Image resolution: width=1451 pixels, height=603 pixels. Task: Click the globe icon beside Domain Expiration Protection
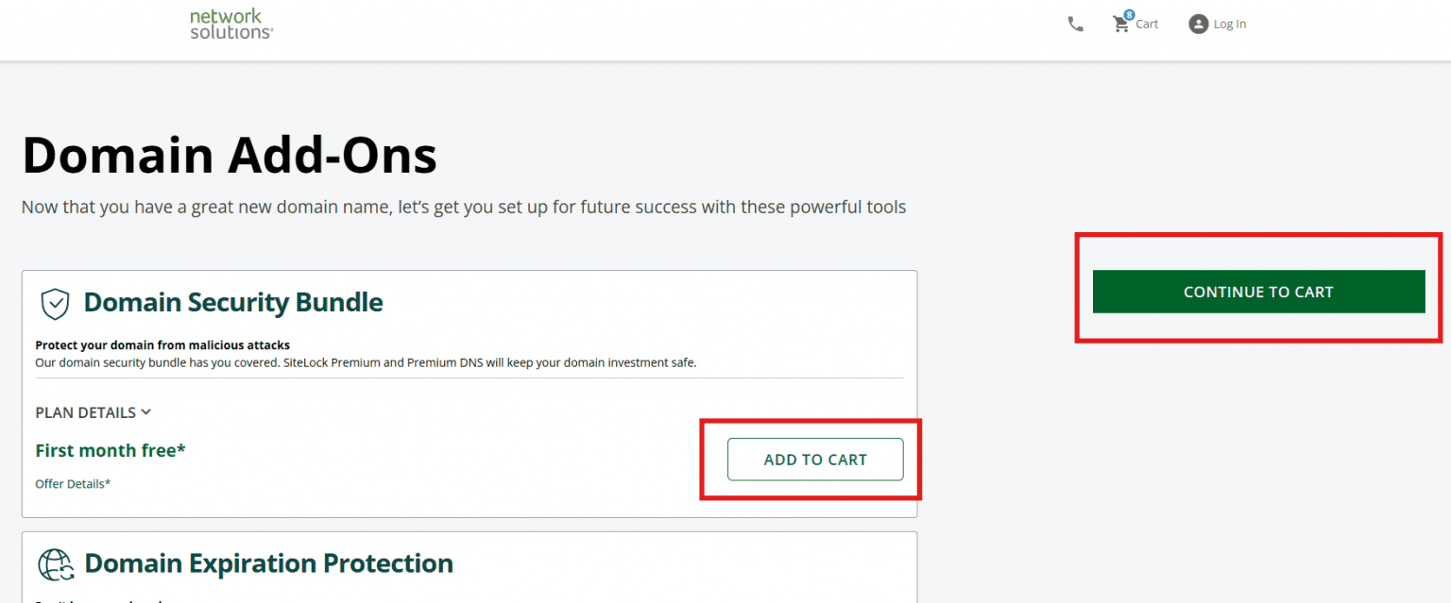[55, 563]
